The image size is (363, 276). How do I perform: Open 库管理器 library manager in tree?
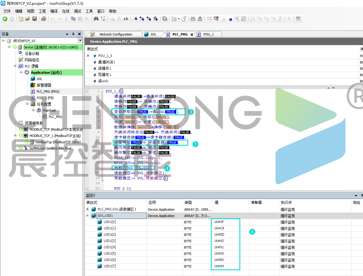click(x=44, y=85)
